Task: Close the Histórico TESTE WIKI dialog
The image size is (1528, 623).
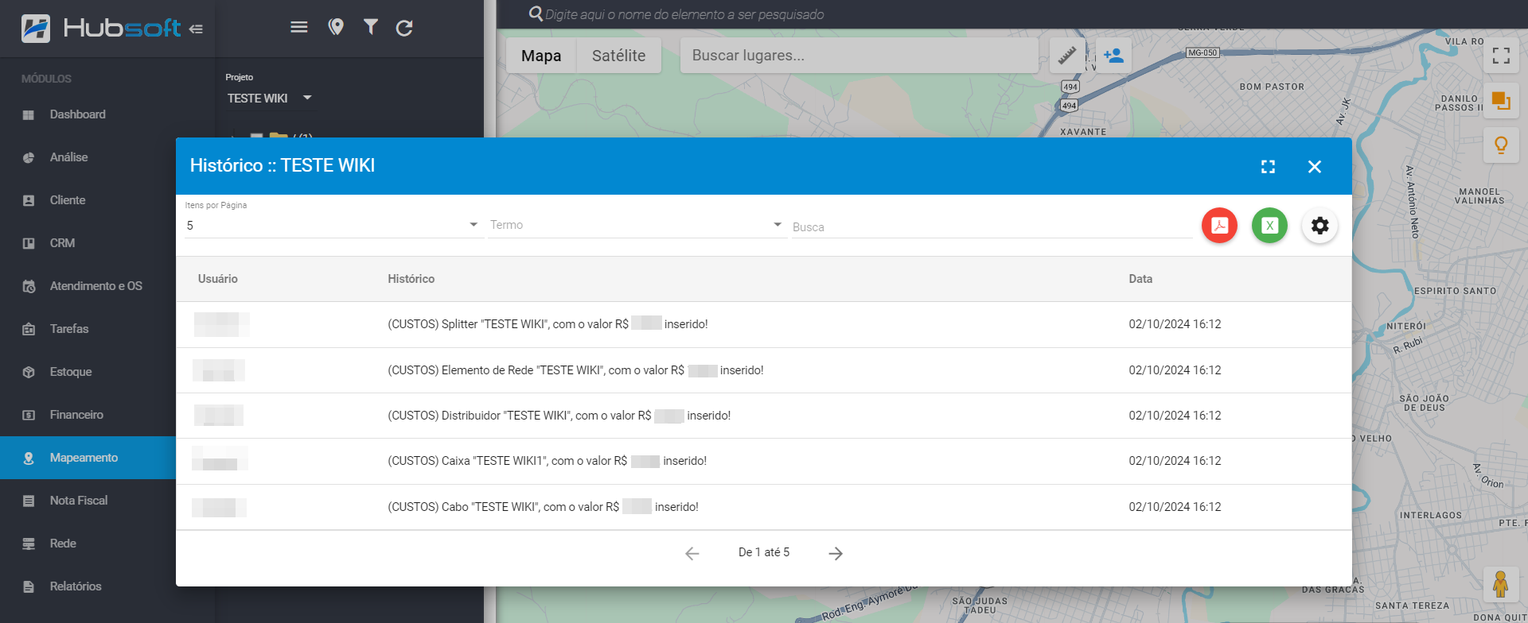Action: (1315, 166)
